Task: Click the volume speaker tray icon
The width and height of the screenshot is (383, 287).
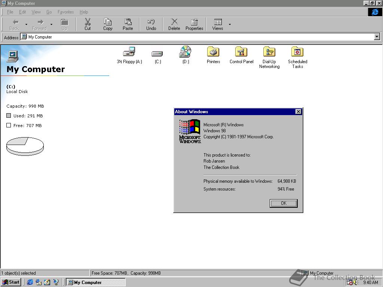Action: pos(355,283)
